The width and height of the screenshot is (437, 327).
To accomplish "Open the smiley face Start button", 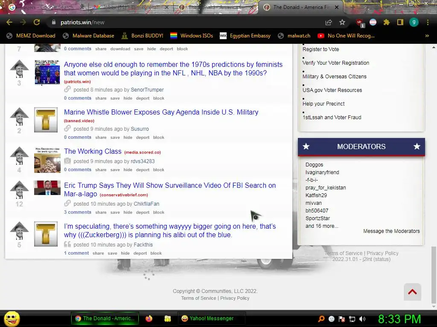I will pos(12,318).
